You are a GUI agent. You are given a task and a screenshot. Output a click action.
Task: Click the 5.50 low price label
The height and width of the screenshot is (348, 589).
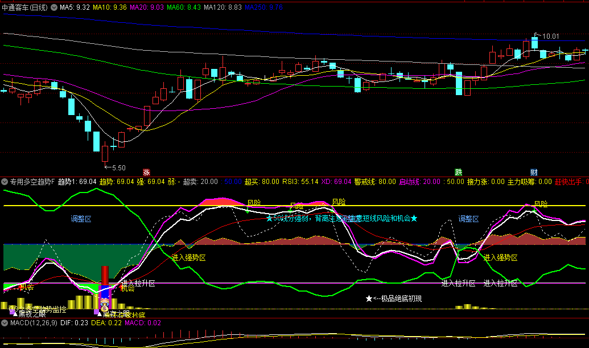(119, 167)
